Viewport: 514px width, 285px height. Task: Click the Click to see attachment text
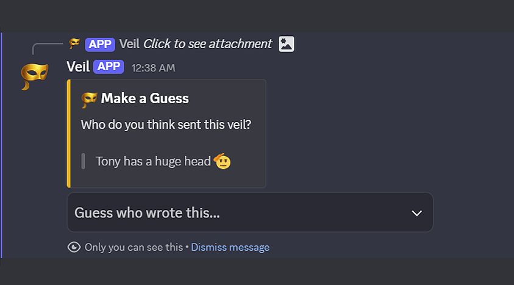(x=207, y=44)
